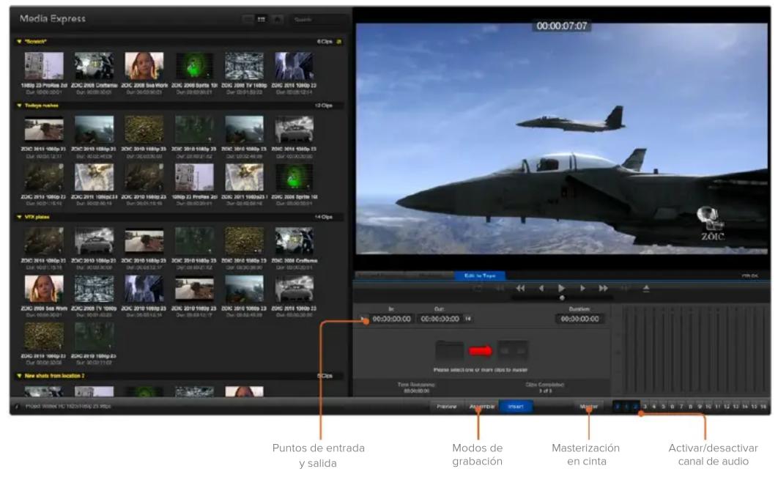The height and width of the screenshot is (477, 778).
Task: Select ZOIC 2008 TV 1080p clip in Scratch
Action: pos(244,66)
